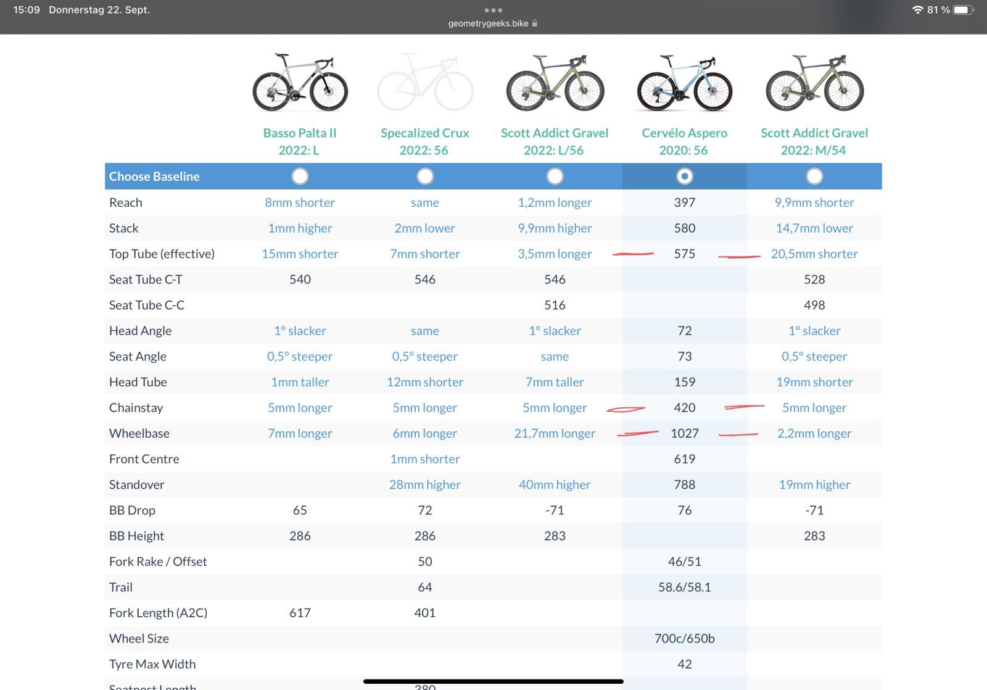
Task: Tap the padlock icon beside the URL
Action: pos(535,23)
